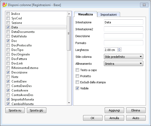Check the Escludi dalla stampa box
The image size is (151, 126).
coord(77,82)
